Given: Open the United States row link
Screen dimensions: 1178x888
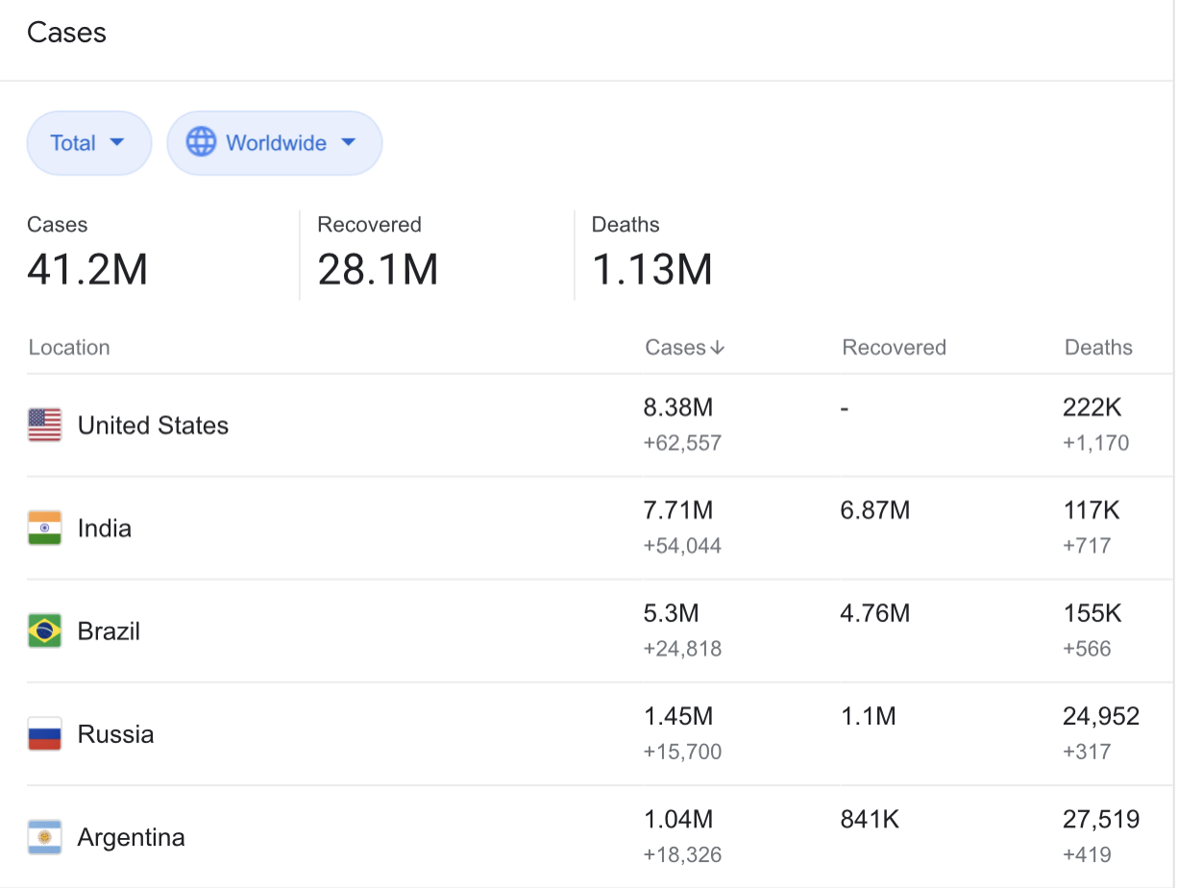Looking at the screenshot, I should (x=153, y=426).
